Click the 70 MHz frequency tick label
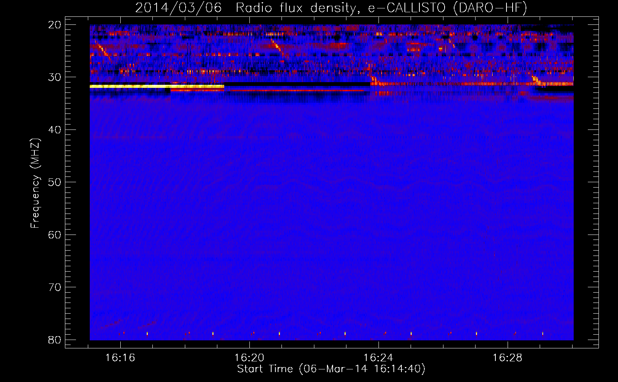This screenshot has height=382, width=618. tap(55, 287)
